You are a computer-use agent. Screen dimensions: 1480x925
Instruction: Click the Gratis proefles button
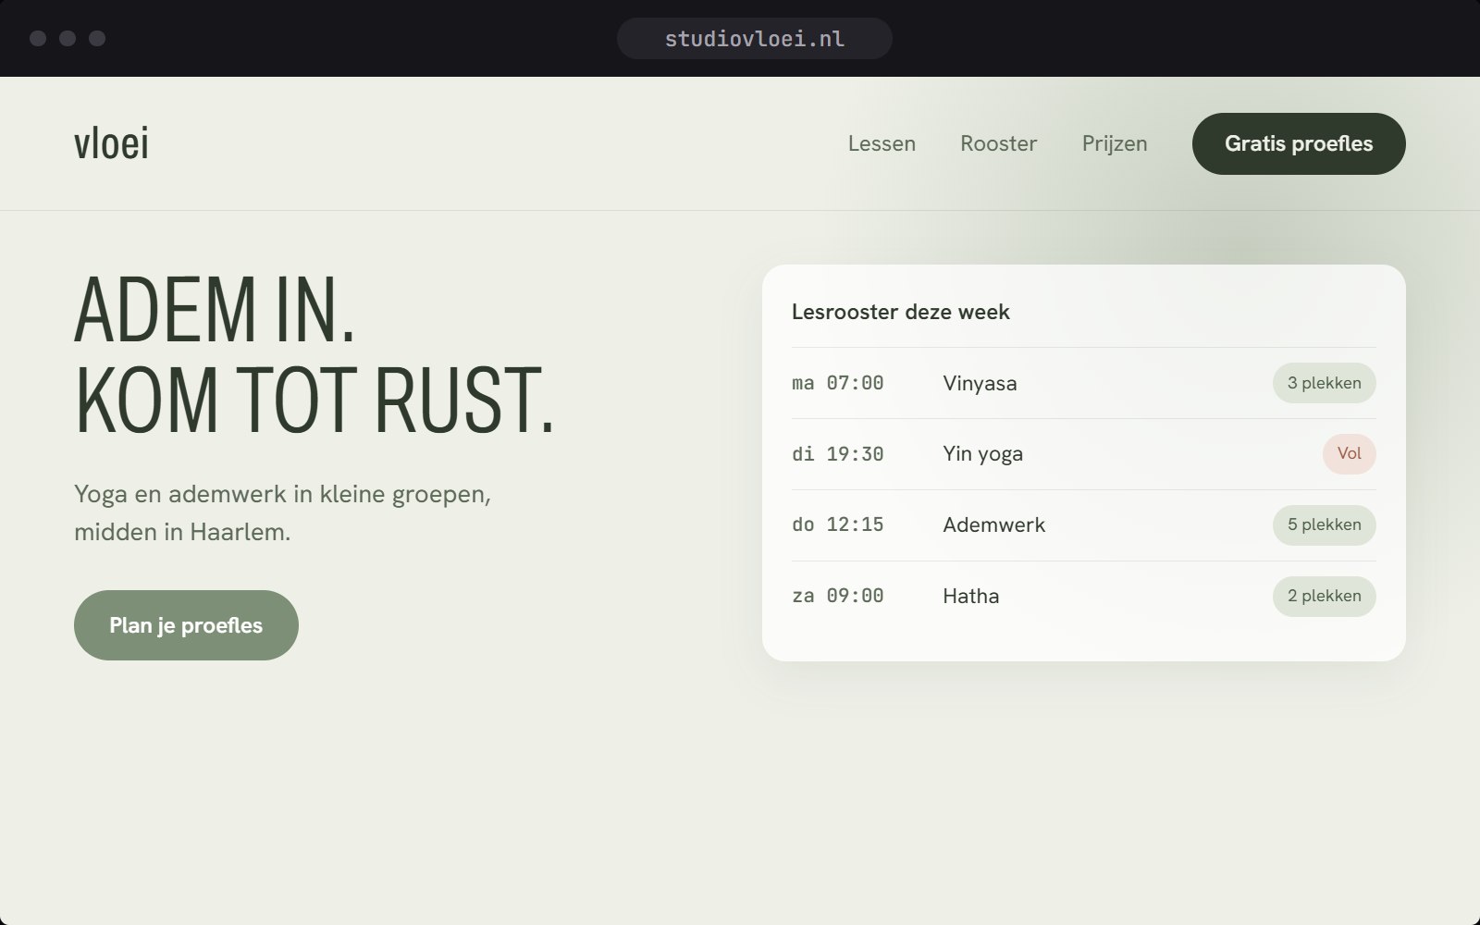coord(1299,143)
